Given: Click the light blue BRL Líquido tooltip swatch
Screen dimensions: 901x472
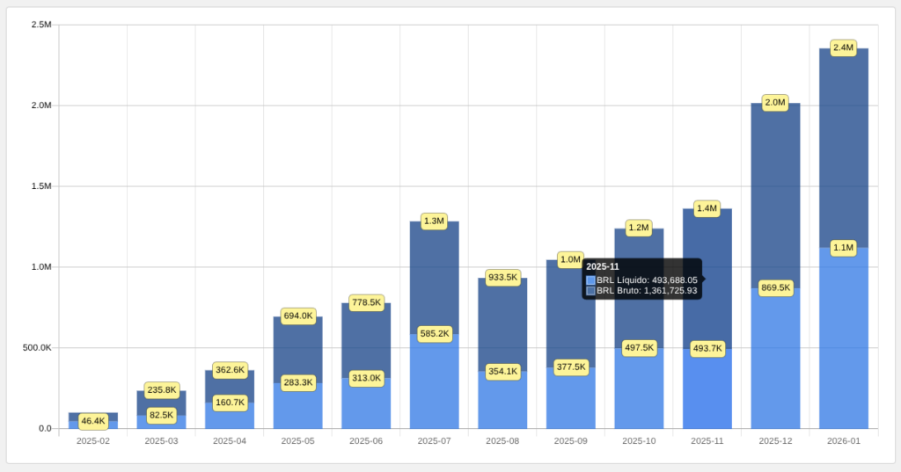Looking at the screenshot, I should tap(590, 280).
